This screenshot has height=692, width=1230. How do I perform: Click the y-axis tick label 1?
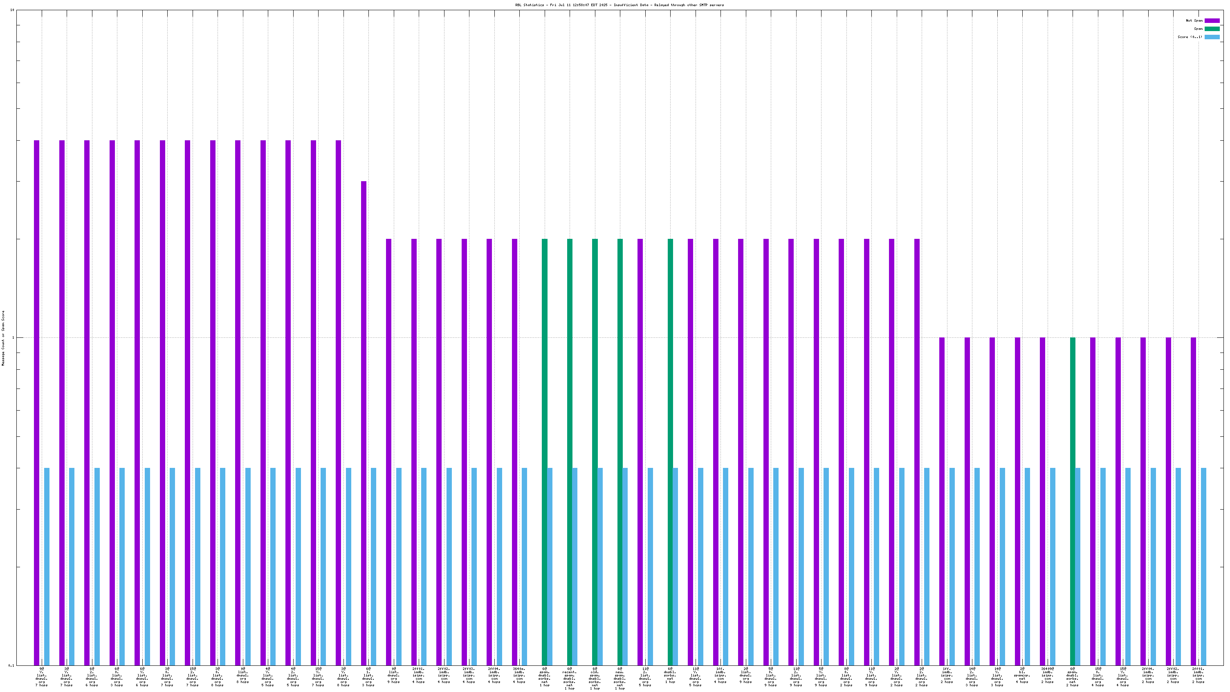coord(13,338)
